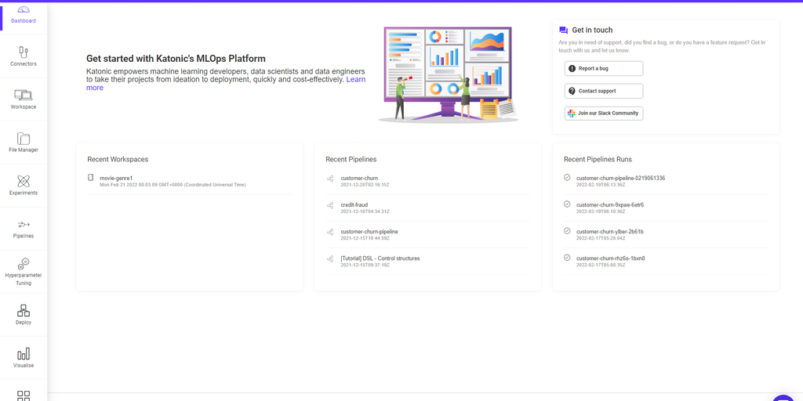Click the success check icon for customer-churn-pipeline-0219061336
Screen dimensions: 803x401
click(x=567, y=178)
